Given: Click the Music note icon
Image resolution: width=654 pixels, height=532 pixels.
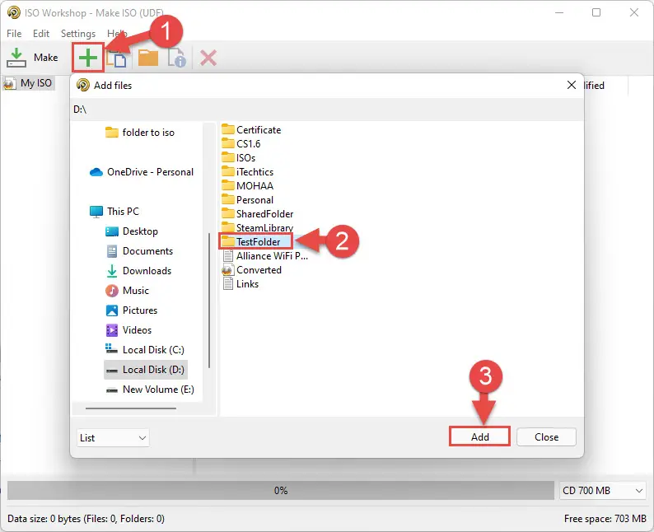Looking at the screenshot, I should click(112, 291).
